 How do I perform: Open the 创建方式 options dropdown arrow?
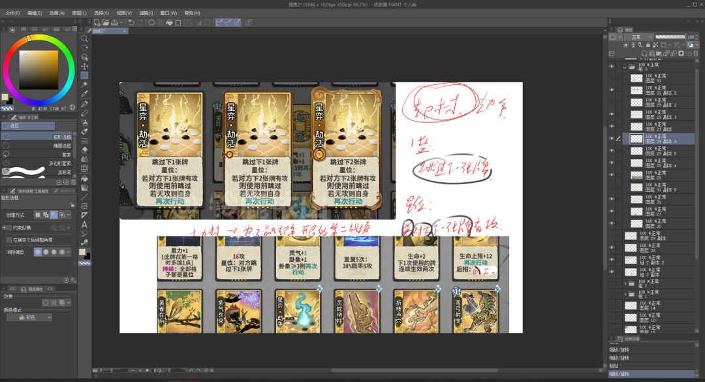69,215
